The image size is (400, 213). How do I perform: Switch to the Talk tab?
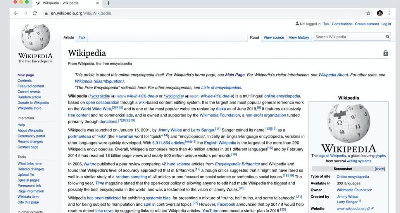click(x=82, y=37)
